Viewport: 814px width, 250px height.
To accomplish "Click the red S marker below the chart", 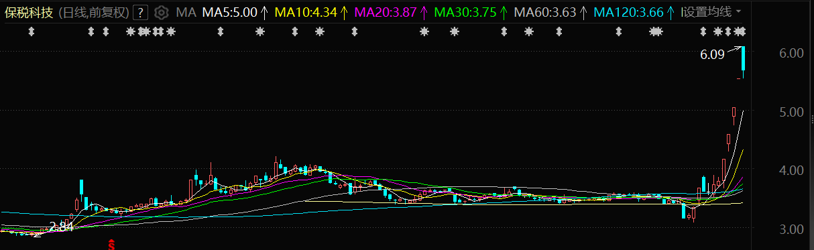I will coord(112,245).
